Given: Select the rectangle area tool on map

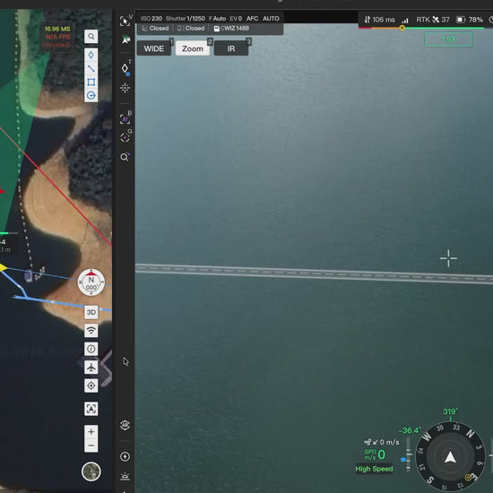Looking at the screenshot, I should (x=91, y=82).
